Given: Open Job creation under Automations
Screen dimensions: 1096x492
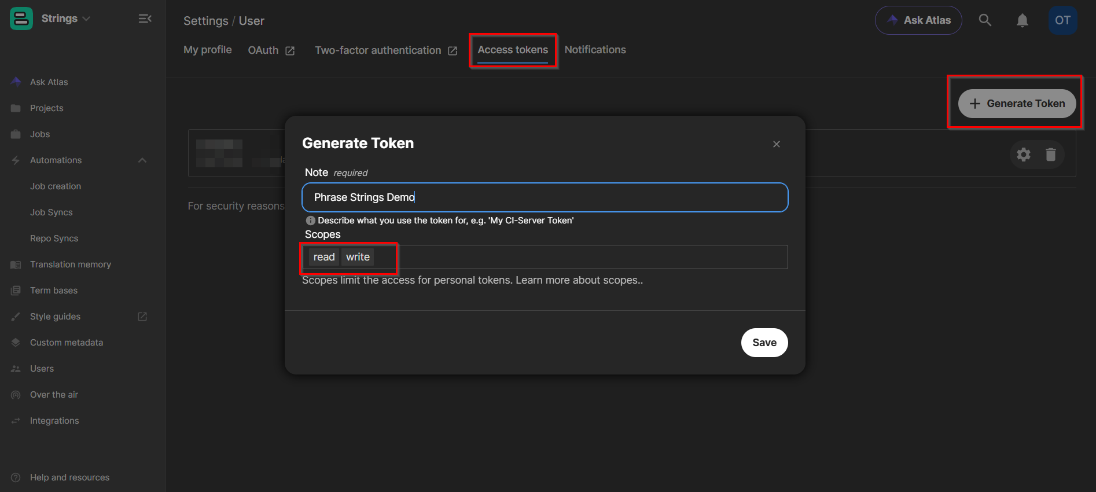Looking at the screenshot, I should [x=56, y=186].
